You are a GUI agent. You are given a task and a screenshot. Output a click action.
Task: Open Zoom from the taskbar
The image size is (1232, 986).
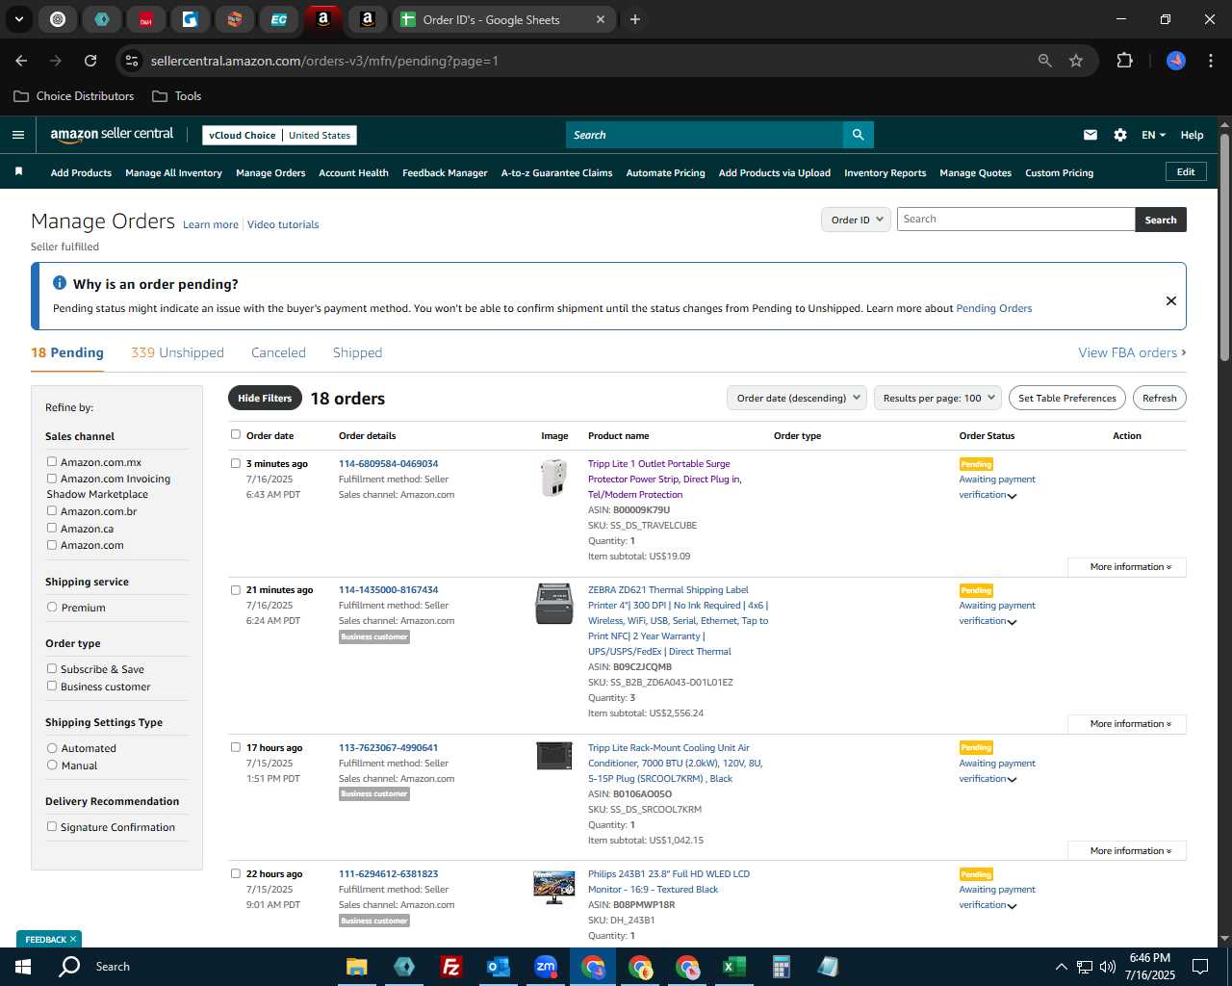546,967
